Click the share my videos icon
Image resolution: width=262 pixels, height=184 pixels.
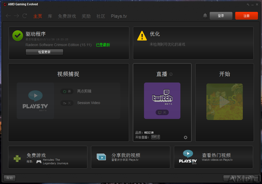[x=101, y=157]
